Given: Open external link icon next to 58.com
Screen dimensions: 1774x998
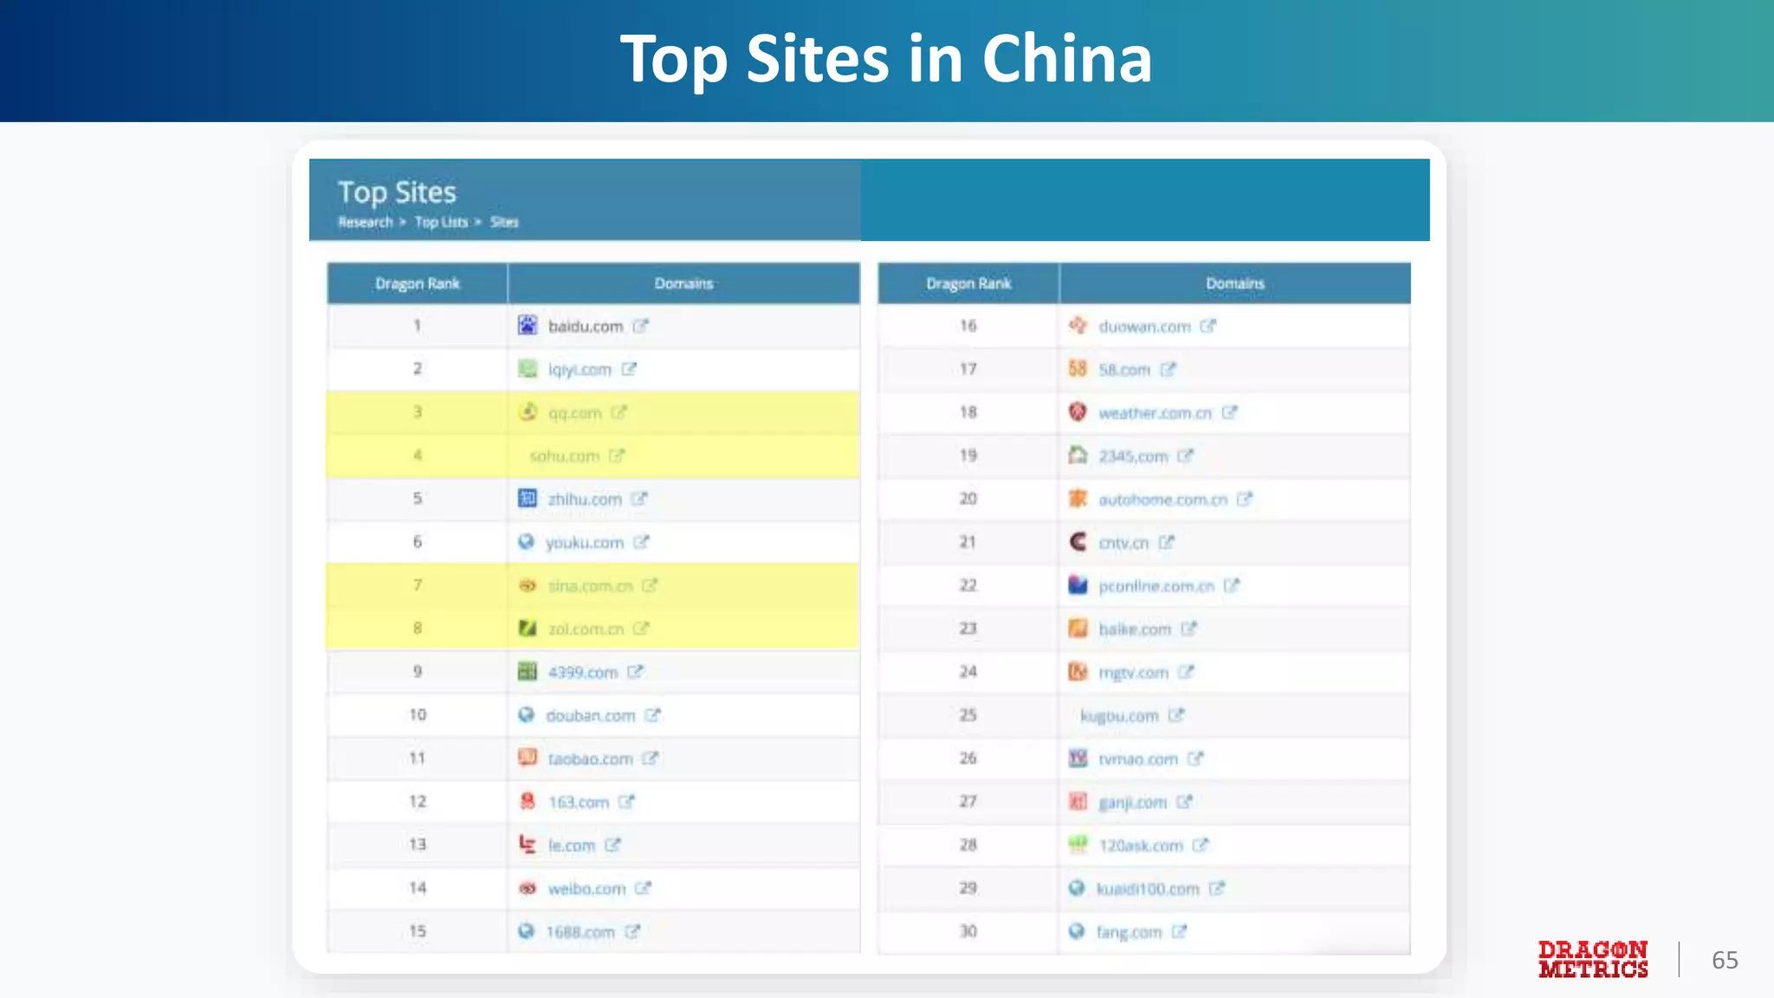Looking at the screenshot, I should (x=1169, y=369).
